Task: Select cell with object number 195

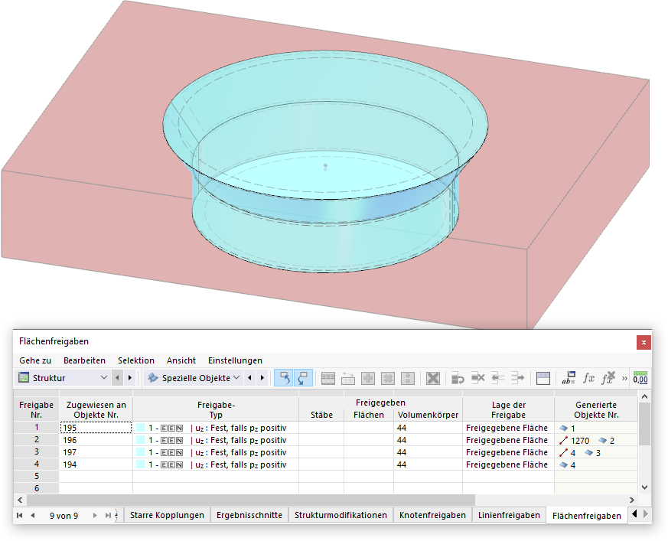Action: pyautogui.click(x=96, y=428)
